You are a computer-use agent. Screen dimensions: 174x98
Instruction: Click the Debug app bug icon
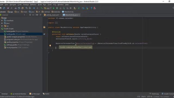(x=57, y=8)
